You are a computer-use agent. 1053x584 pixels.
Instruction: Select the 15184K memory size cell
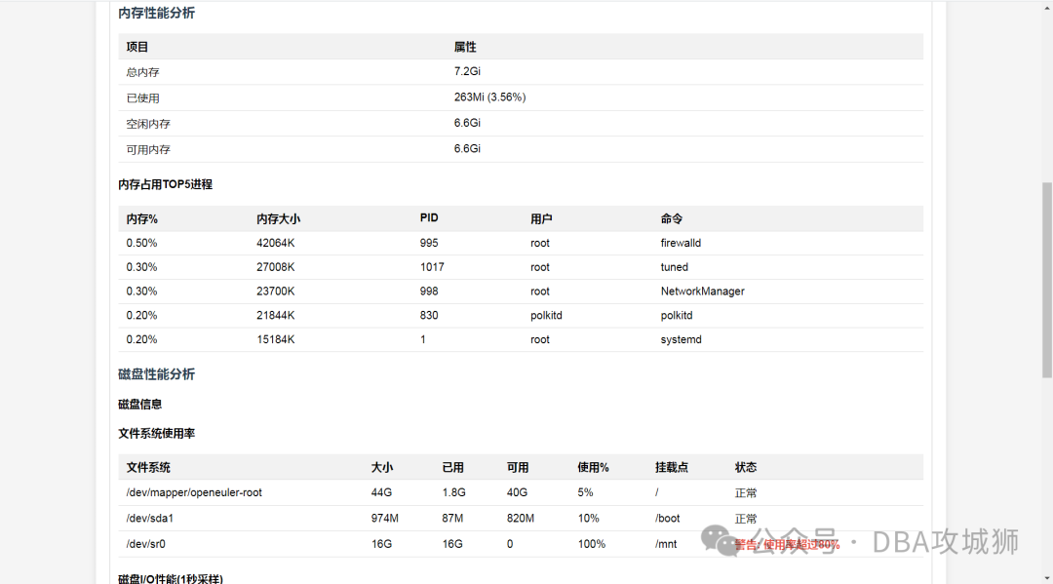click(x=275, y=339)
